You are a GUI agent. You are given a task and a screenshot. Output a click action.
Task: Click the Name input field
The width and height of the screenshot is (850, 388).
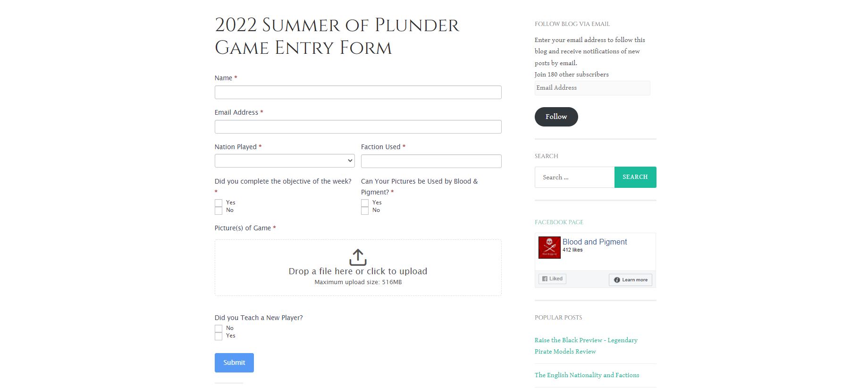pos(358,92)
